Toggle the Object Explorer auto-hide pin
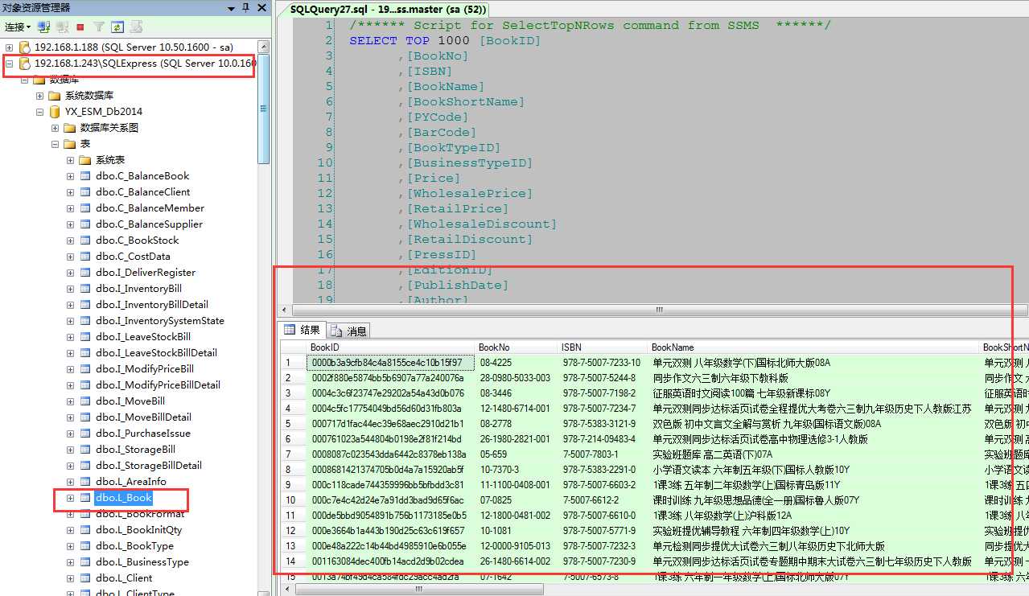This screenshot has height=596, width=1029. tap(245, 7)
